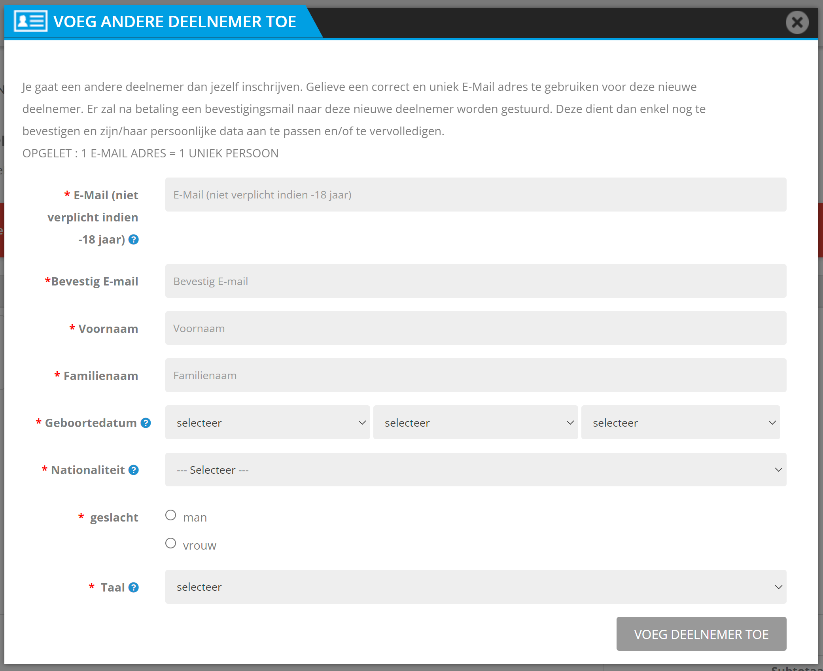The image size is (823, 671).
Task: Focus the Bevestig E-mail field
Action: point(475,281)
